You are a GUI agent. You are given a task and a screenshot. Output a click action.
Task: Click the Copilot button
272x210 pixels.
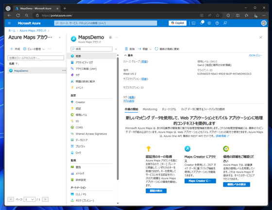pyautogui.click(x=177, y=23)
